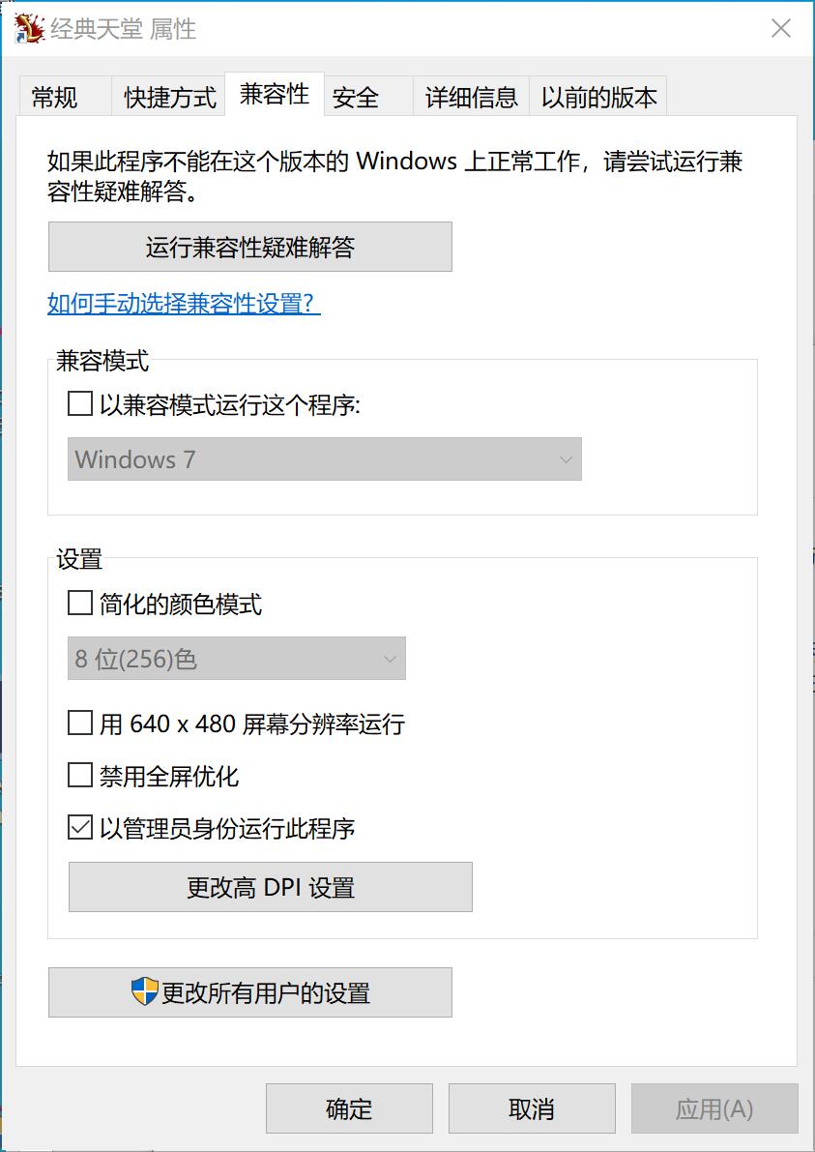Click the 经典天堂 title bar app icon

pyautogui.click(x=29, y=29)
